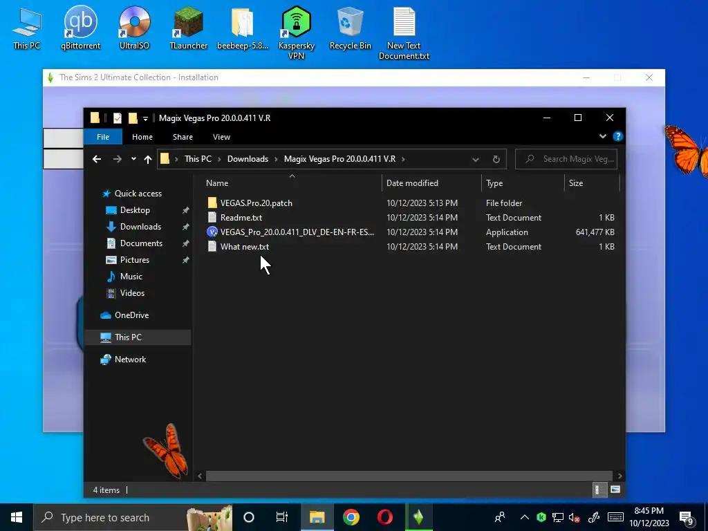The image size is (708, 531).
Task: Expand chevron after Magix Vegas Pro breadcrumb
Action: 403,159
